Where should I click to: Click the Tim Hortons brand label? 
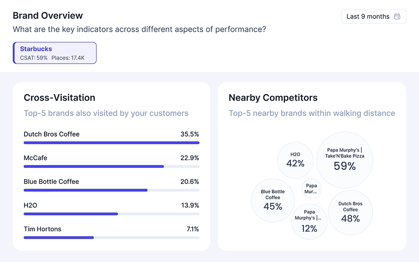(x=42, y=229)
